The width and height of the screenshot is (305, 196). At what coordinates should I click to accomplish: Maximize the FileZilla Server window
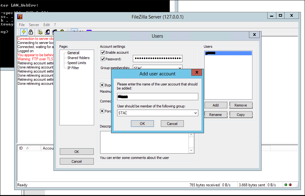[x=280, y=15]
